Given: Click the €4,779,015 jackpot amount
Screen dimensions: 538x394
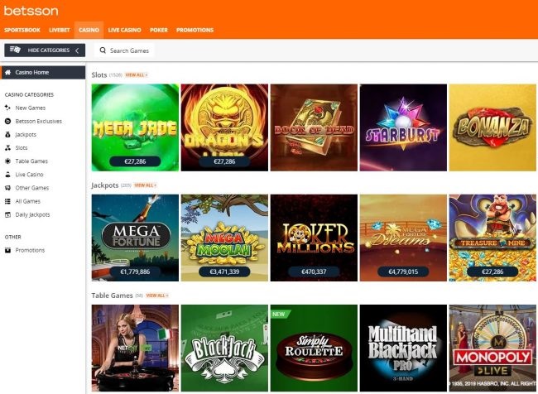Looking at the screenshot, I should (403, 271).
